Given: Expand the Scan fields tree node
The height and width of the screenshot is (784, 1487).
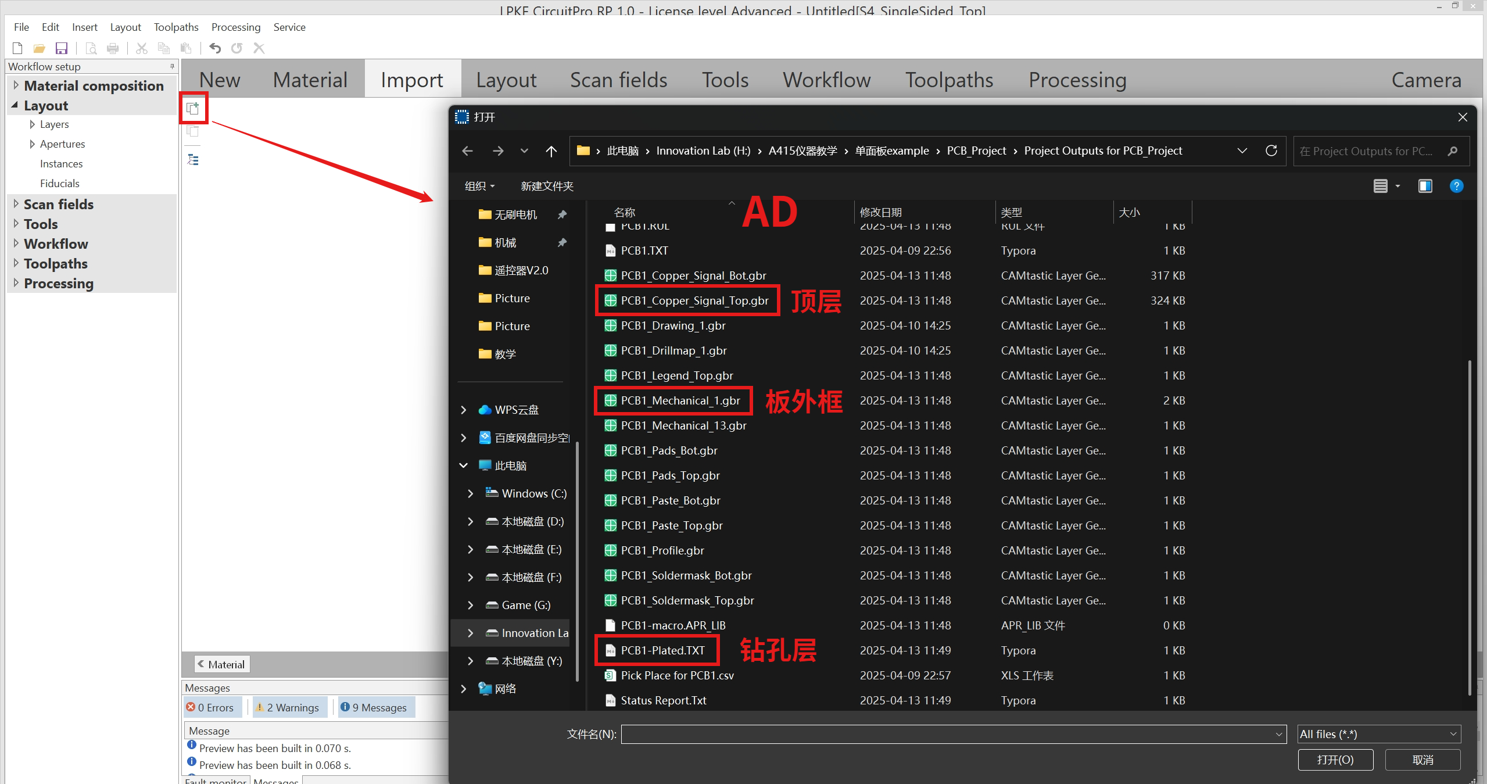Looking at the screenshot, I should (16, 204).
